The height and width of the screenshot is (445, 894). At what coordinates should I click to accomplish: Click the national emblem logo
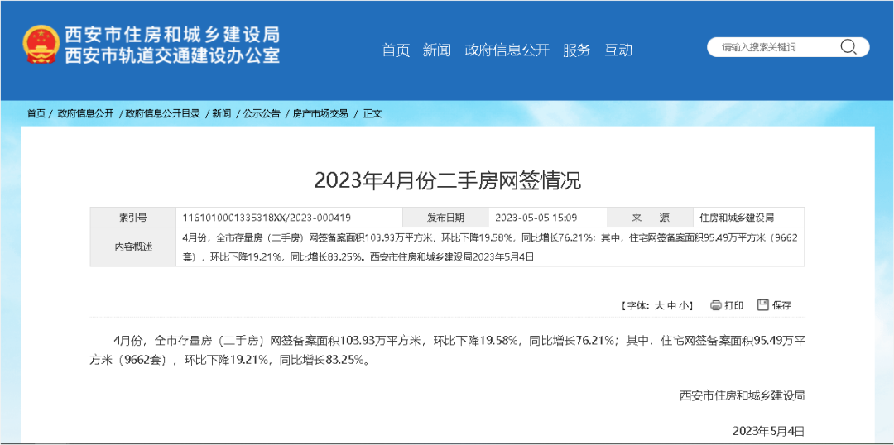tap(41, 44)
